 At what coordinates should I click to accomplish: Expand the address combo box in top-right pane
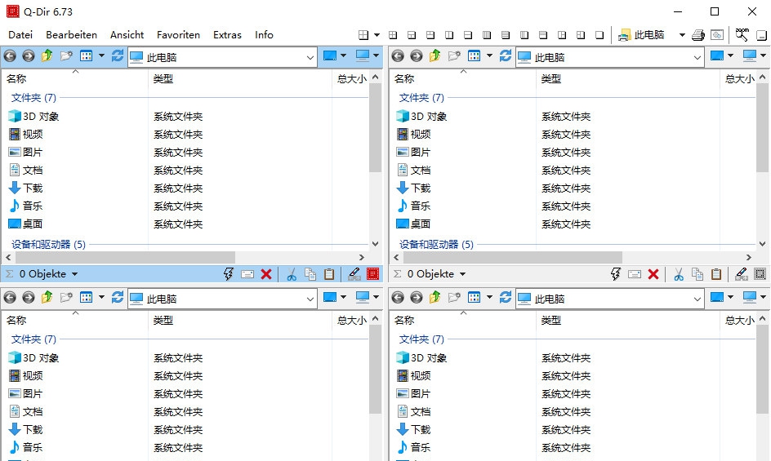[697, 57]
